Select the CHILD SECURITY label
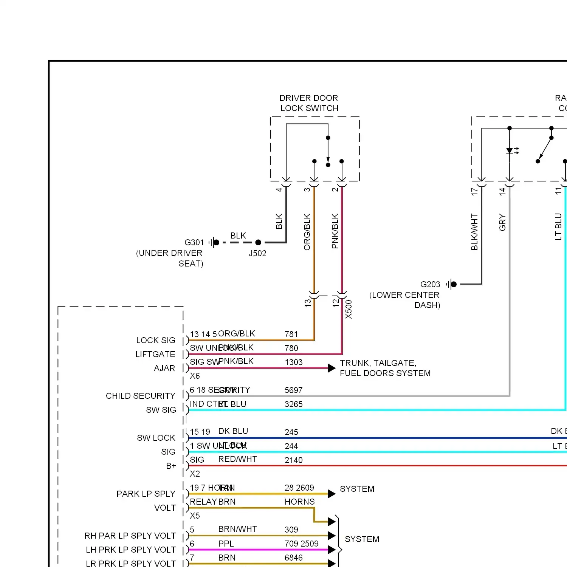 141,396
